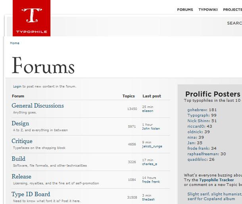Click 'Software, file formats' description text
Screen dimensions: 242x204
tap(50, 166)
